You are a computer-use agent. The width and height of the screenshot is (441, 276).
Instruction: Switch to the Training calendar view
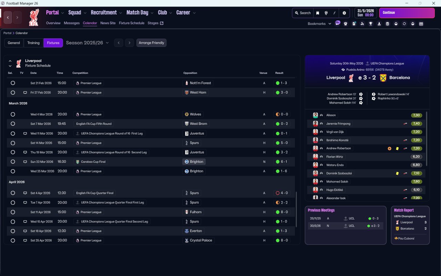(33, 43)
